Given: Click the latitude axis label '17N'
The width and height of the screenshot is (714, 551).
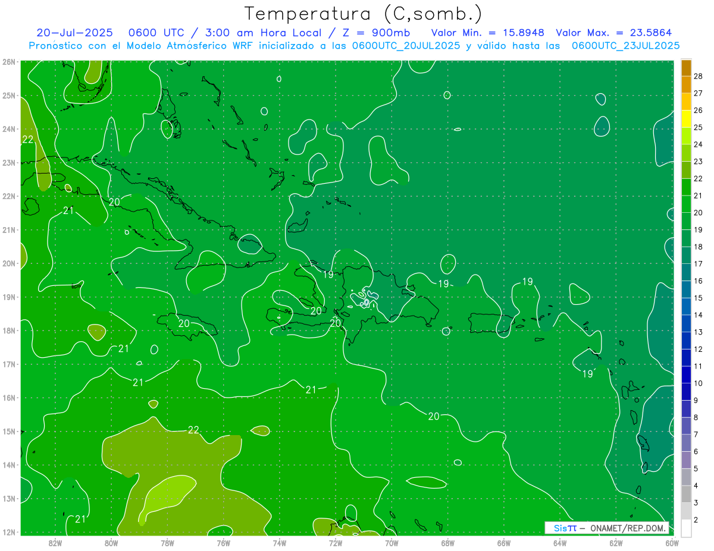Looking at the screenshot, I should (9, 364).
